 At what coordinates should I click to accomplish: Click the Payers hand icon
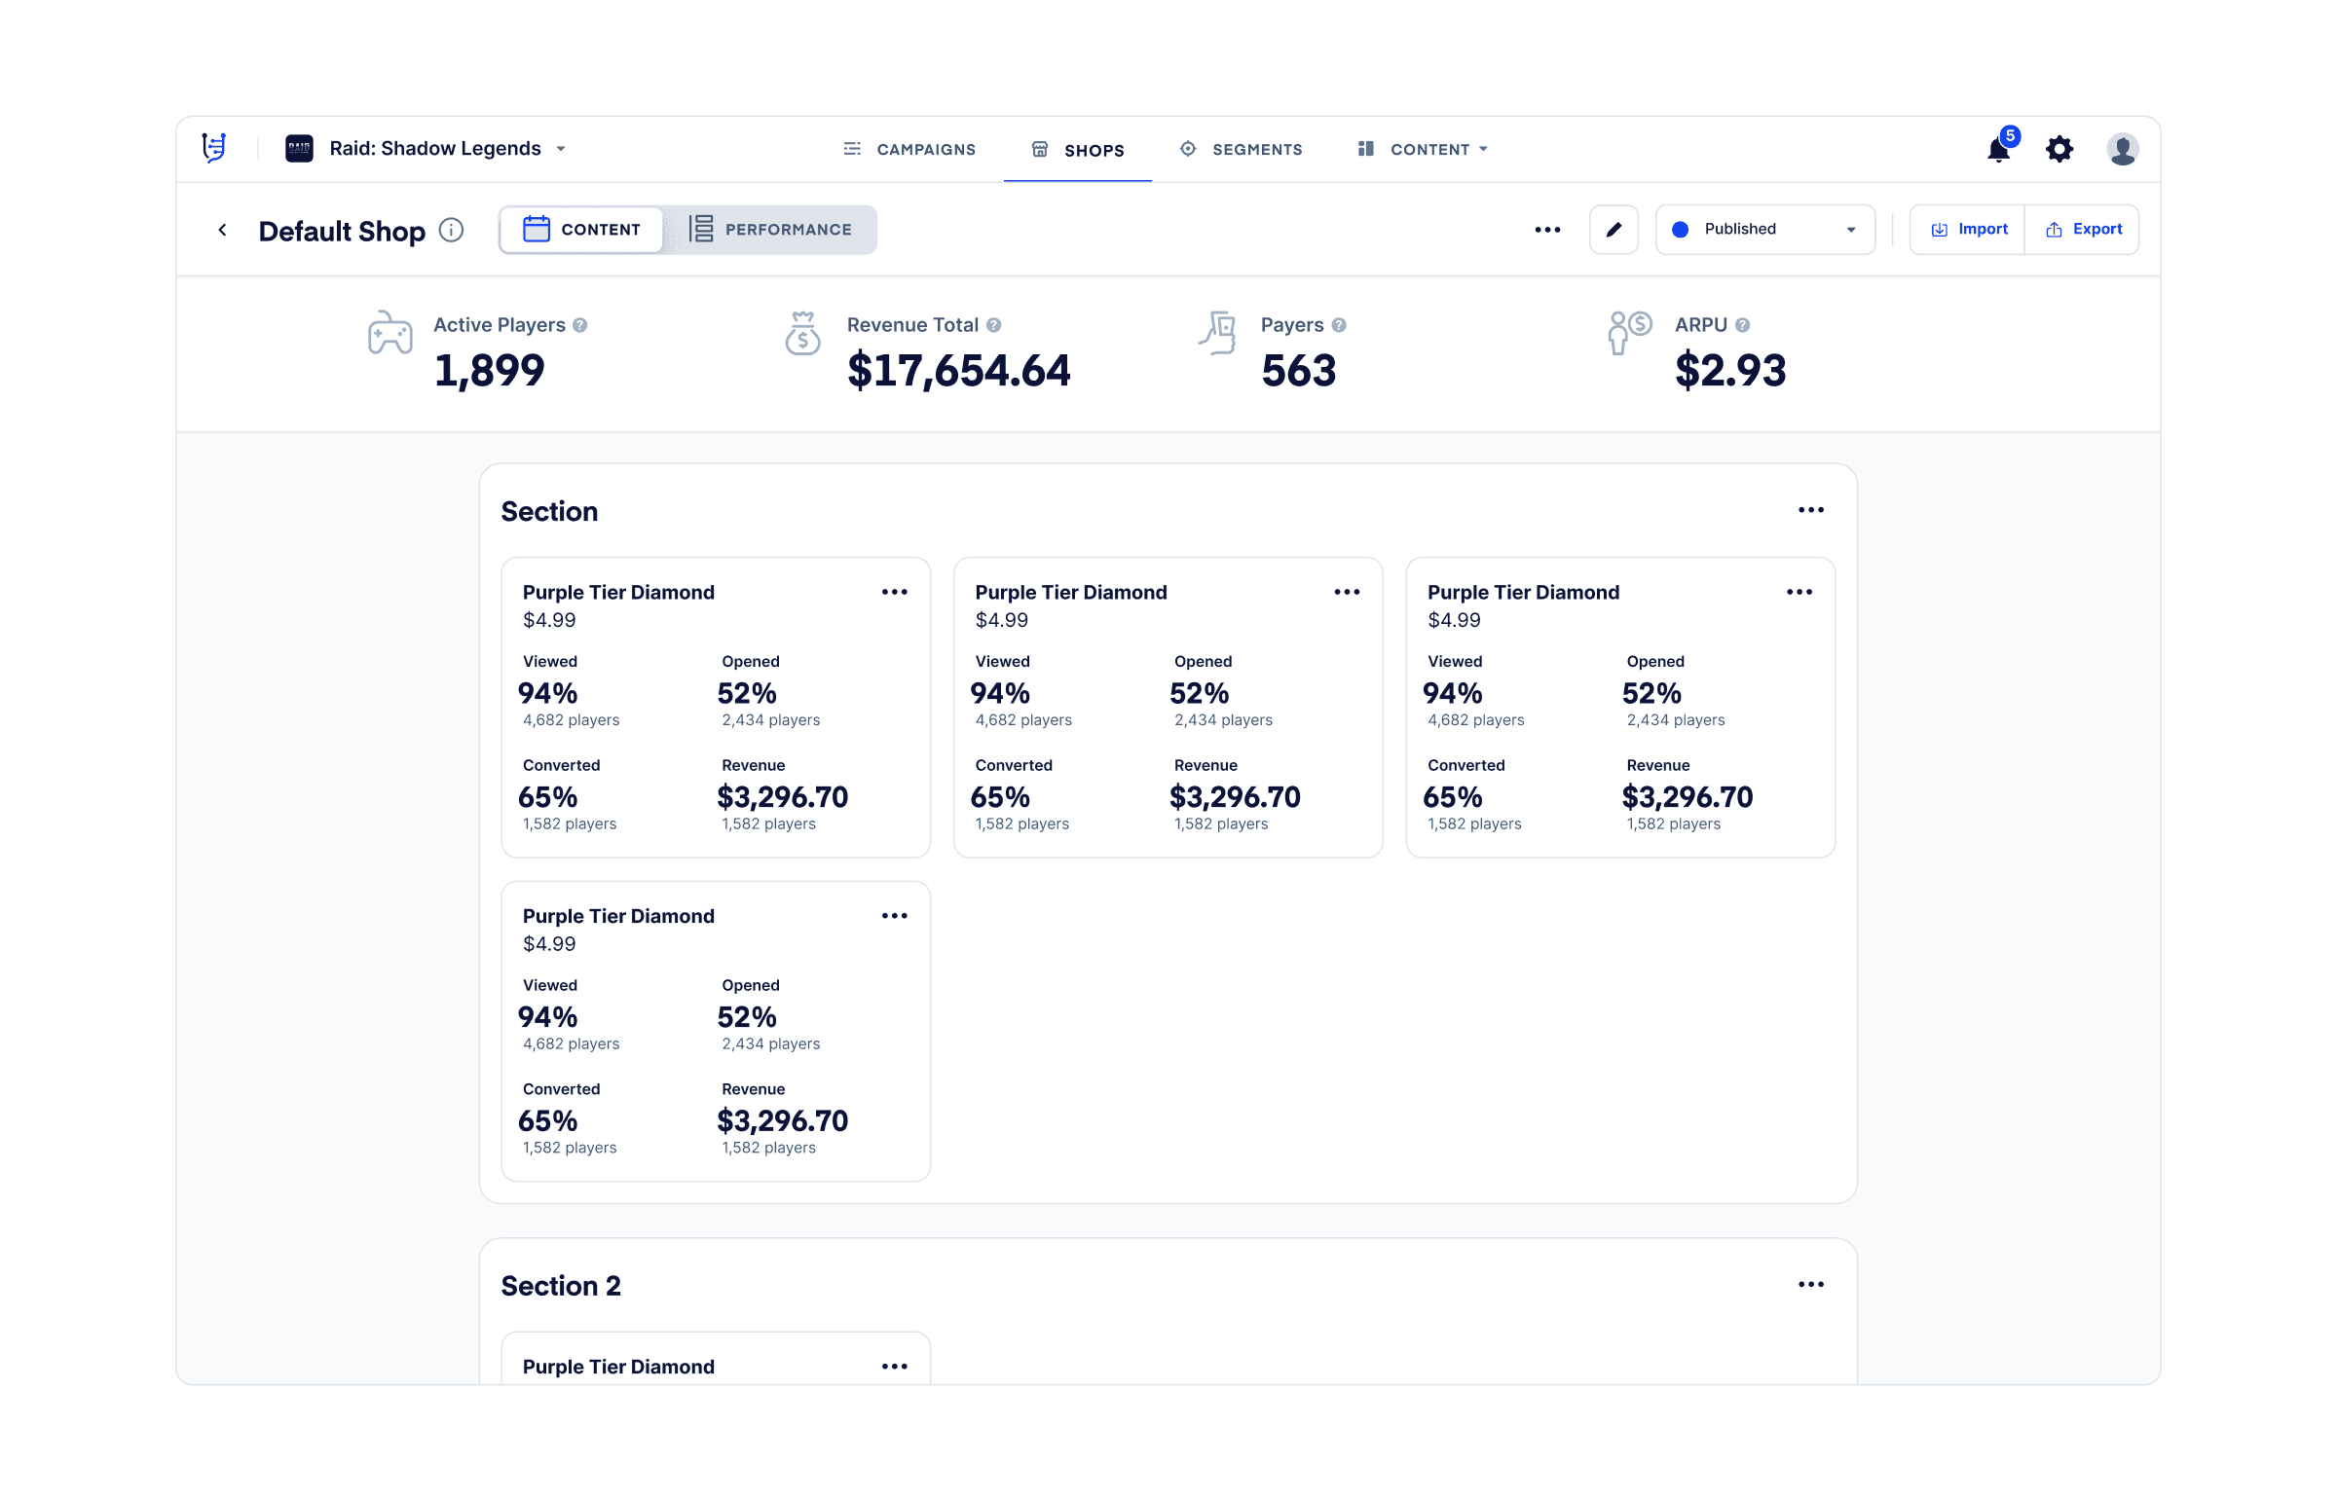(1218, 333)
